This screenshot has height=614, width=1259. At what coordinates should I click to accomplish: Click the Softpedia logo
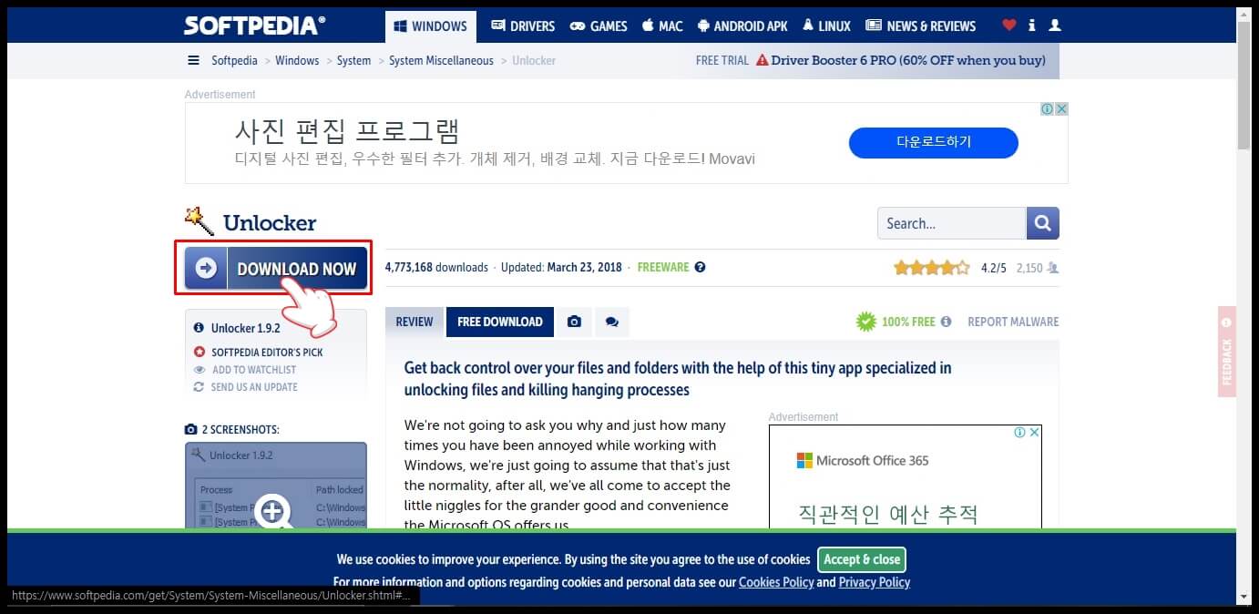pyautogui.click(x=254, y=26)
